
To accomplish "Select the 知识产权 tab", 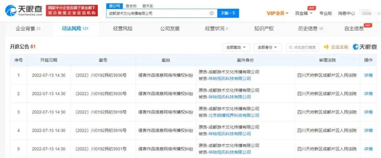I will pos(264,29).
